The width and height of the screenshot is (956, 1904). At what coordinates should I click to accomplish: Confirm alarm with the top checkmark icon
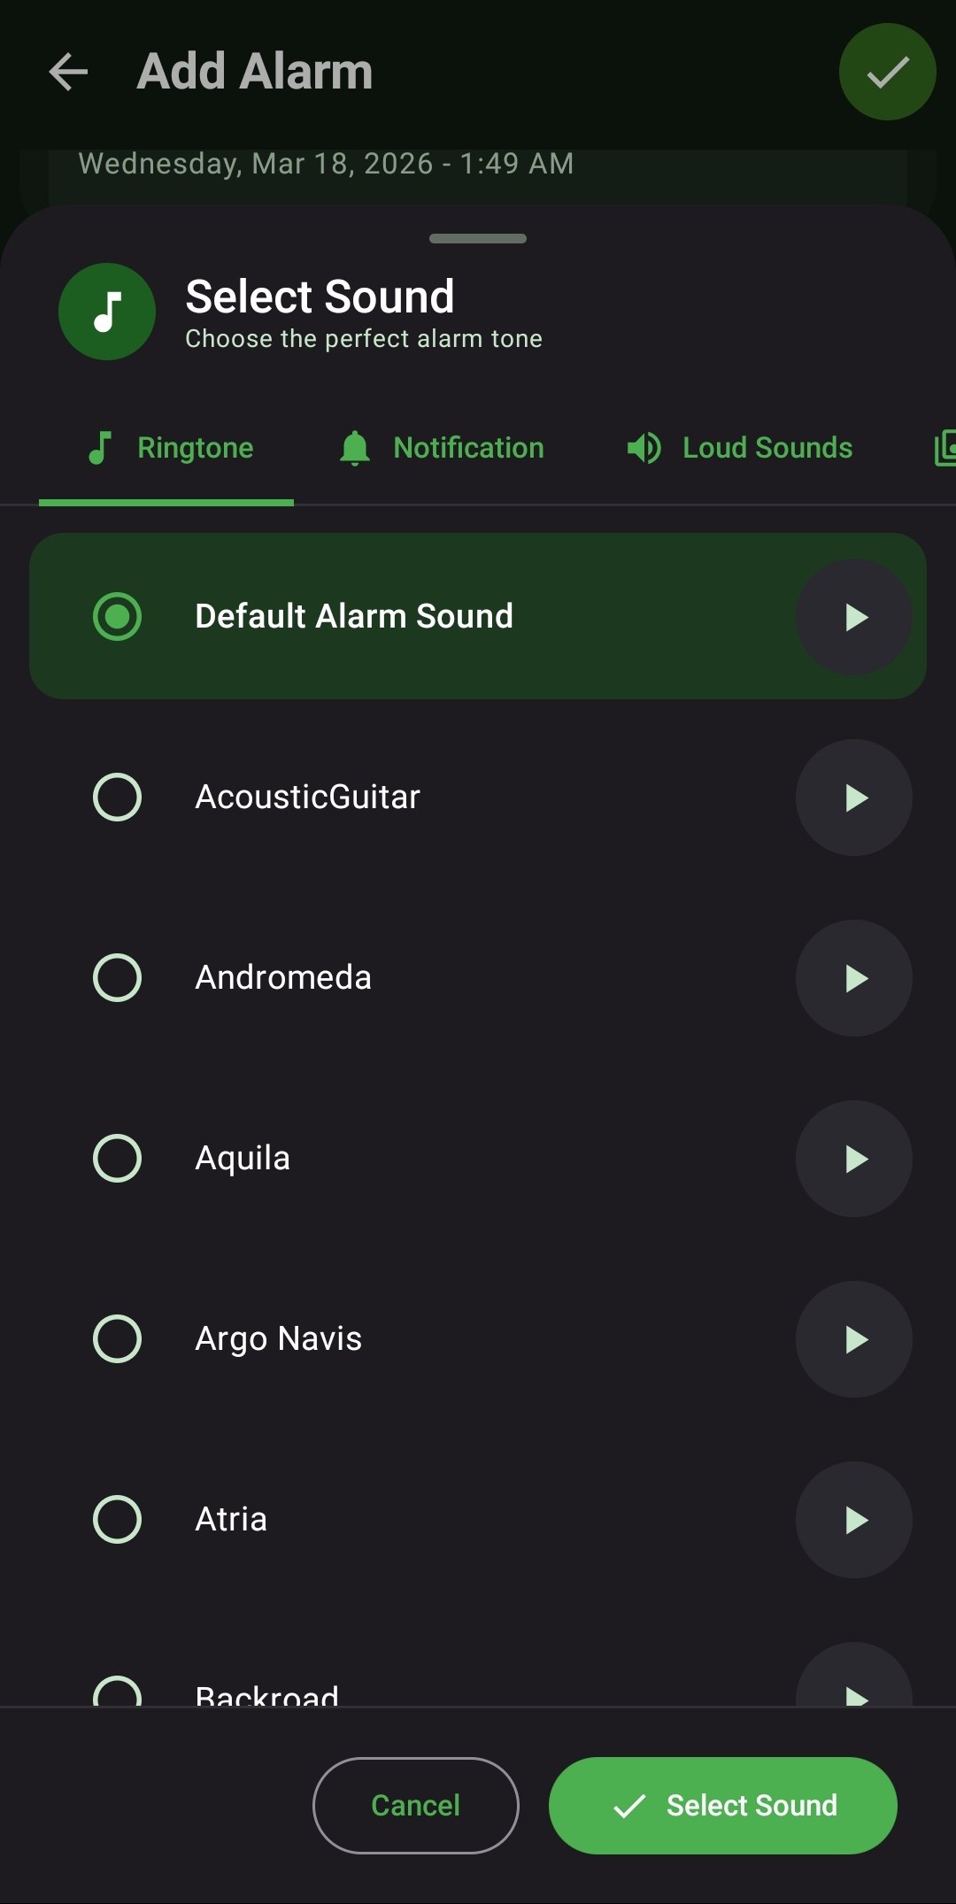pyautogui.click(x=887, y=72)
